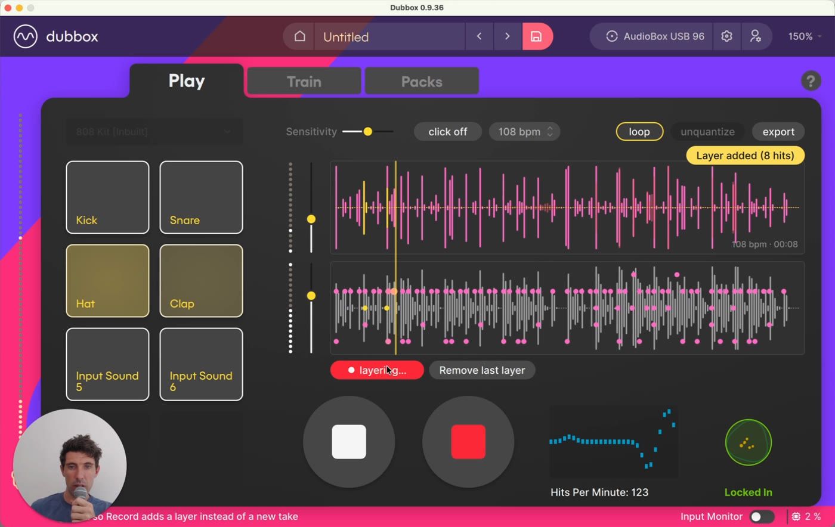Screen dimensions: 835x527
Task: Stop recording with the red square button
Action: click(x=468, y=442)
